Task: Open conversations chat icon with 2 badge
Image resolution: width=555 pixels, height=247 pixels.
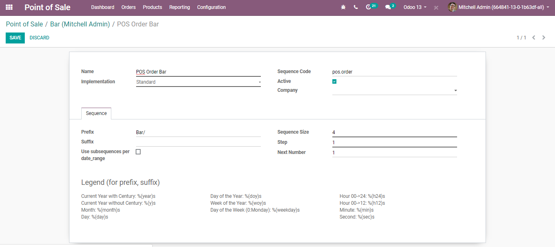Action: 390,7
